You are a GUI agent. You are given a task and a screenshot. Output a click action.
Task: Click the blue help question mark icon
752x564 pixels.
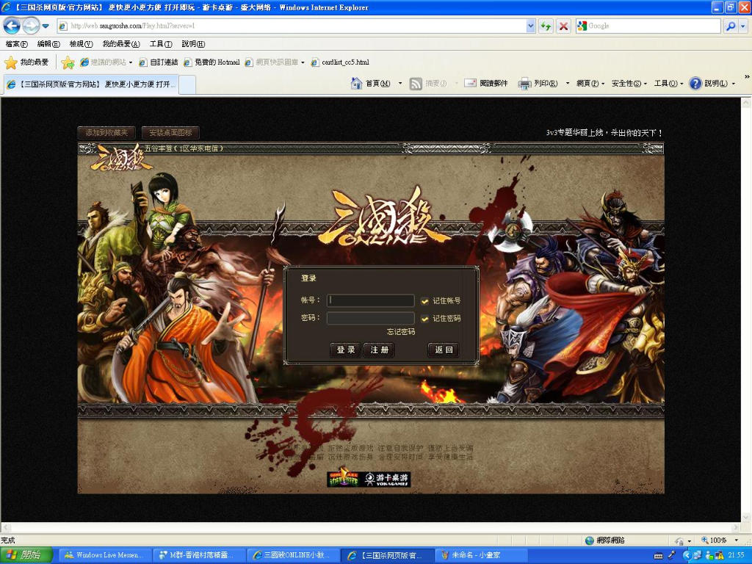coord(695,84)
